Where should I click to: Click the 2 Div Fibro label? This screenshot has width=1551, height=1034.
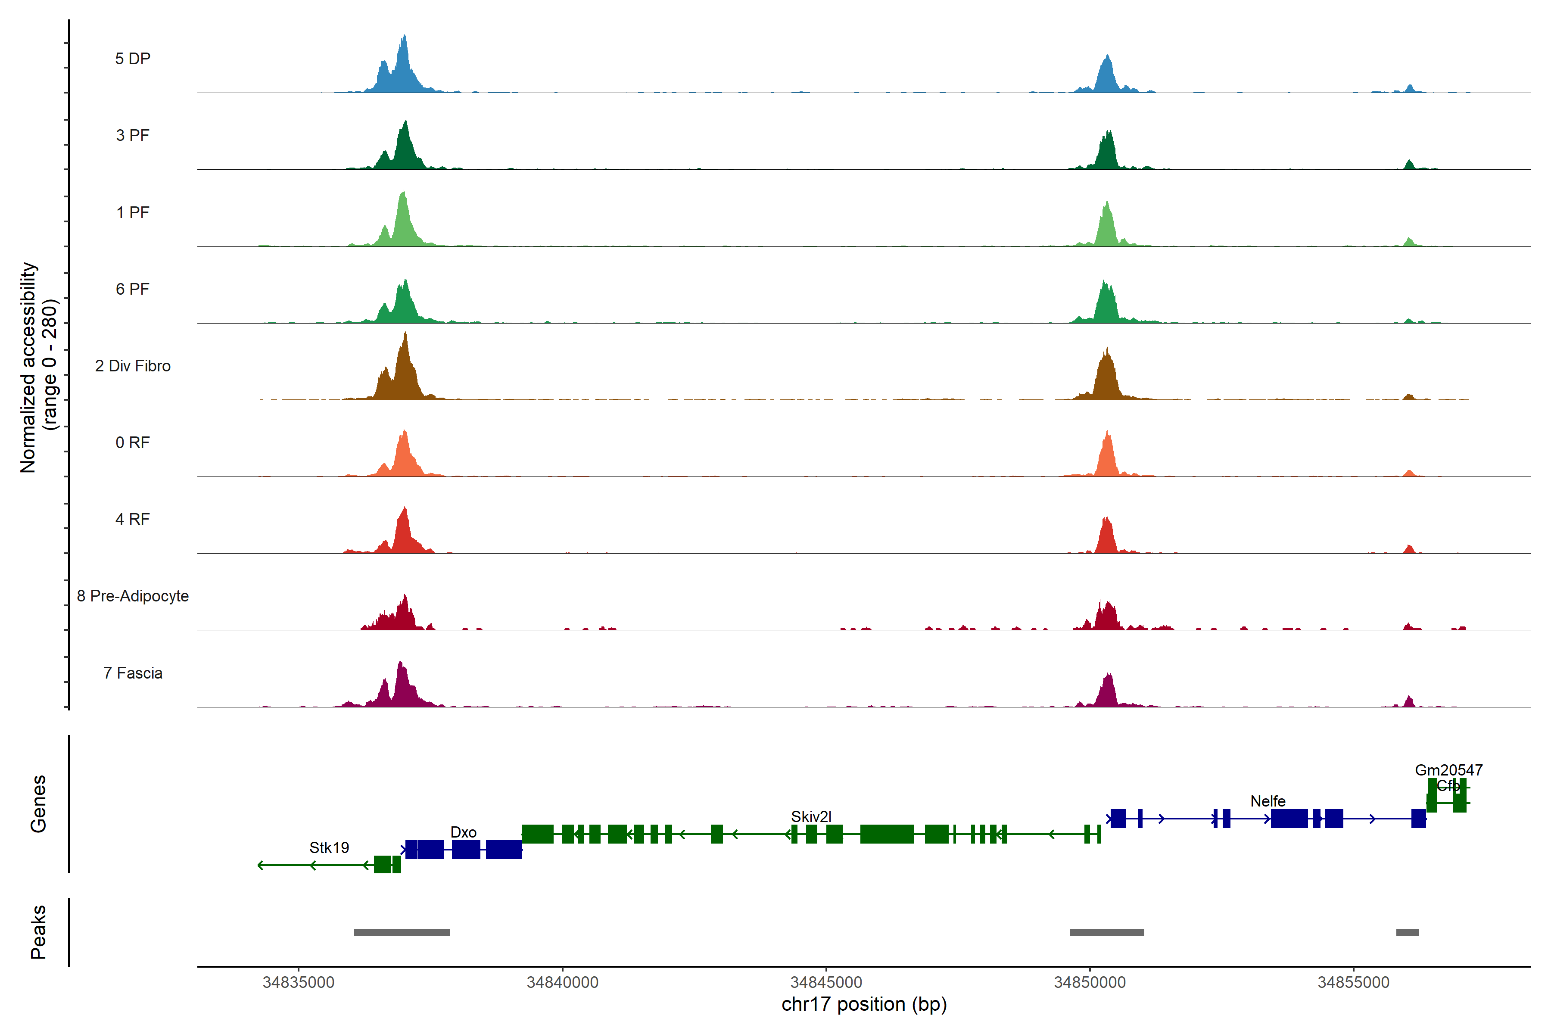tap(133, 365)
